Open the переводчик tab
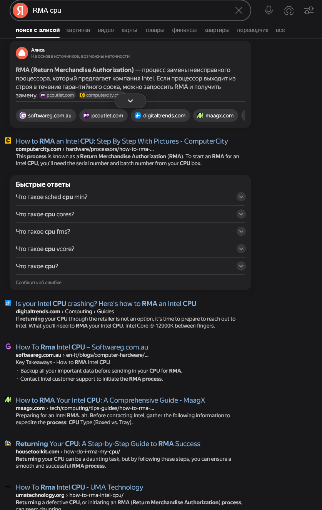Viewport: 322px width, 510px height. (x=253, y=30)
